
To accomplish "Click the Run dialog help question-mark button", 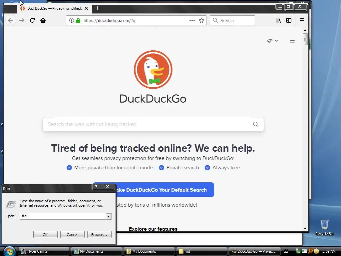I will (96, 187).
